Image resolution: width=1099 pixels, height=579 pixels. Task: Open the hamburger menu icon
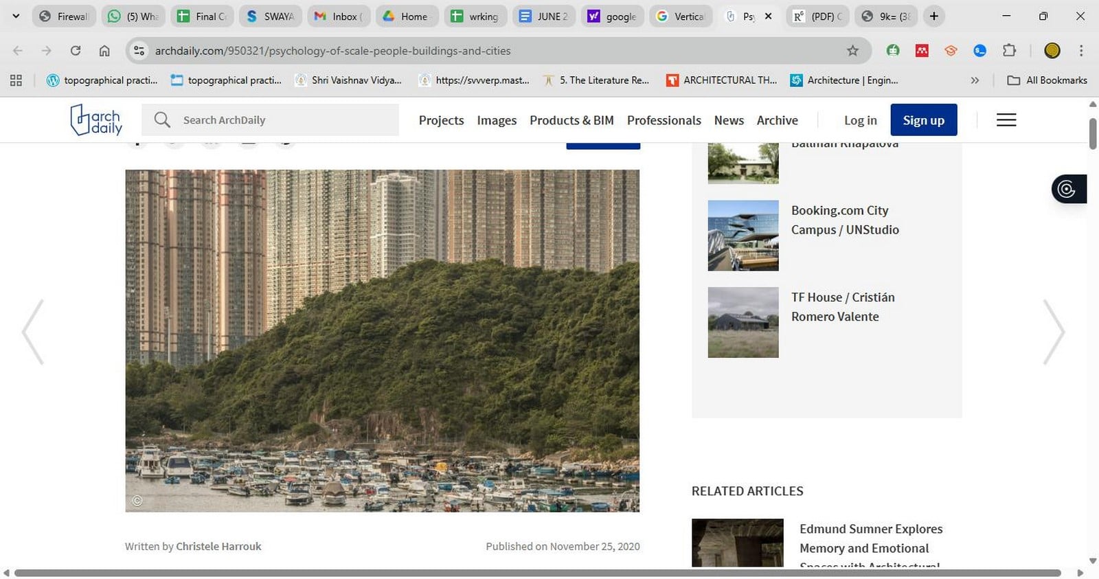[x=1006, y=120]
